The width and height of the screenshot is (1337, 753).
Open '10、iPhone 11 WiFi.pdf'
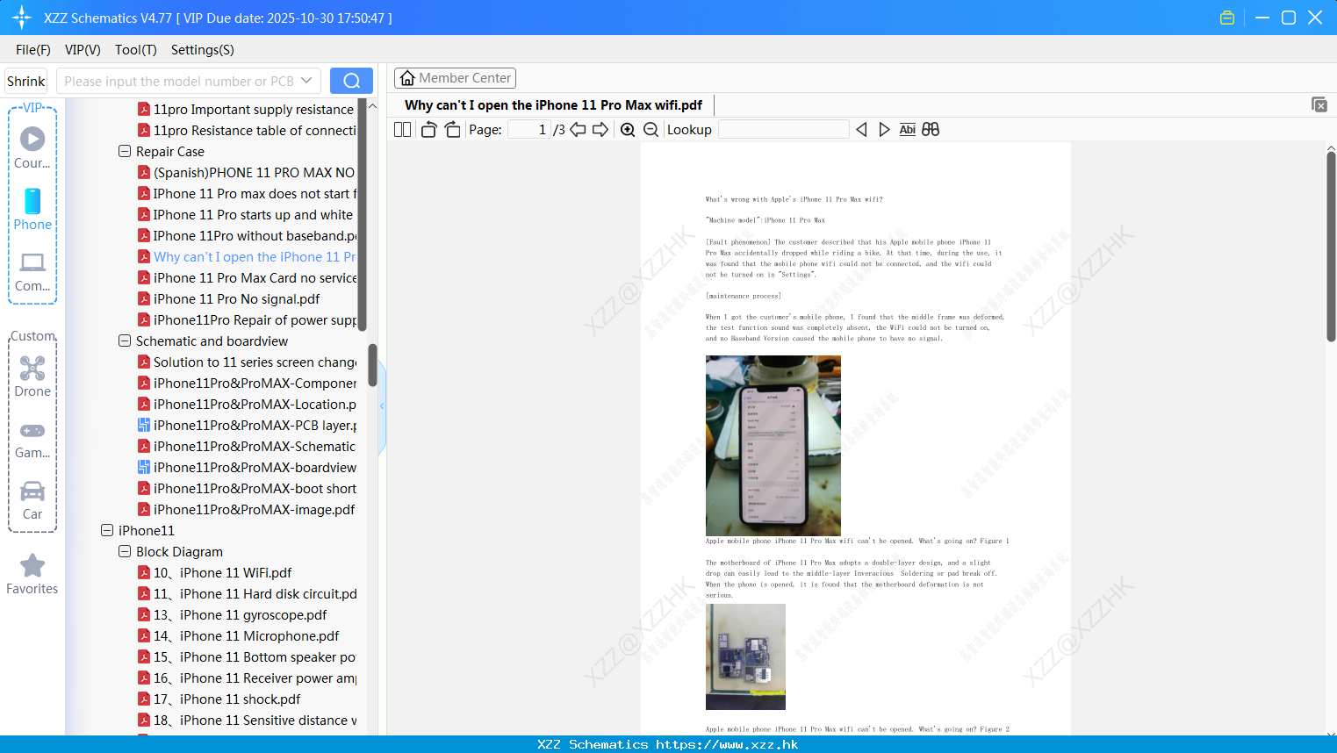214,572
